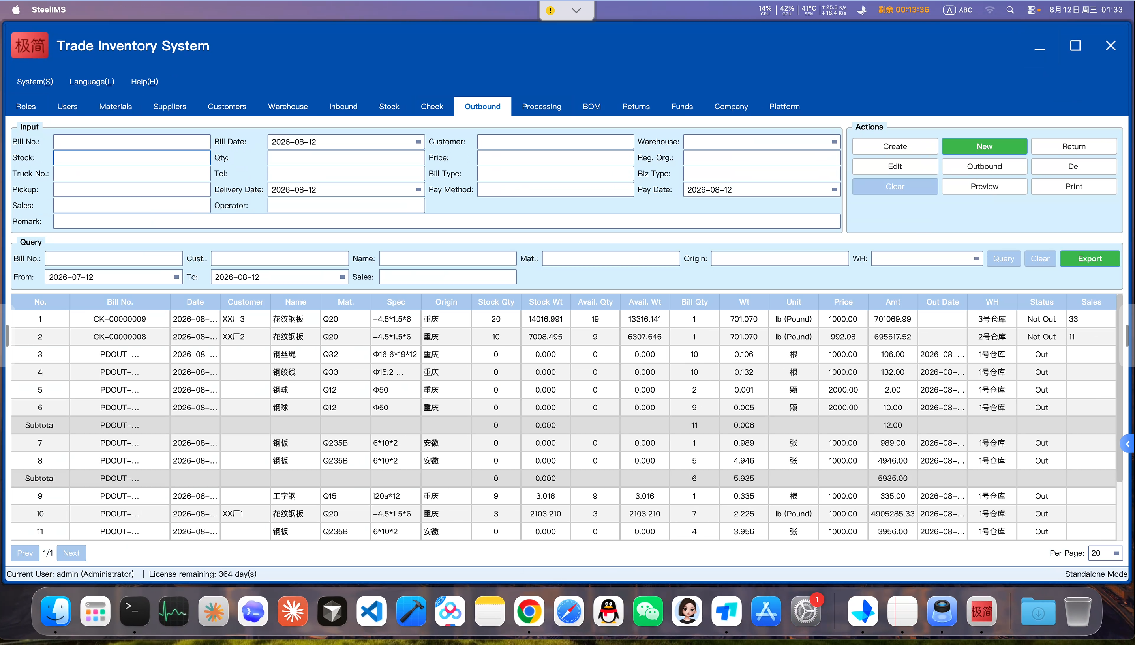Click the Del button in Actions
The height and width of the screenshot is (645, 1135).
[x=1074, y=166]
